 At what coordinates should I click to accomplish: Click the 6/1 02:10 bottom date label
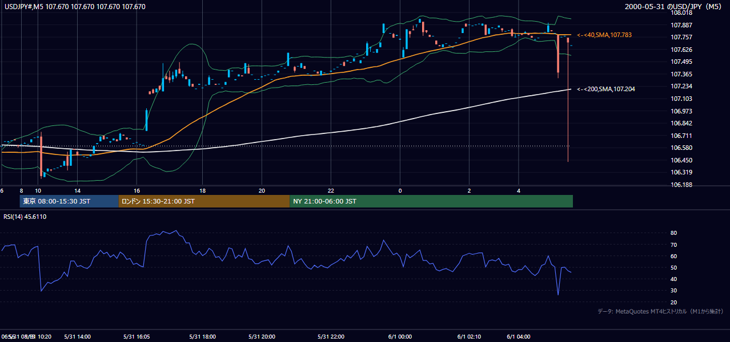pos(469,336)
